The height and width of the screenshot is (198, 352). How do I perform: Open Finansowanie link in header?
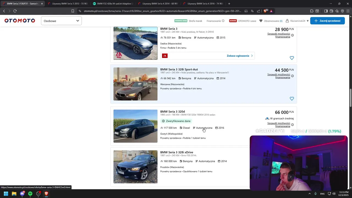(214, 21)
